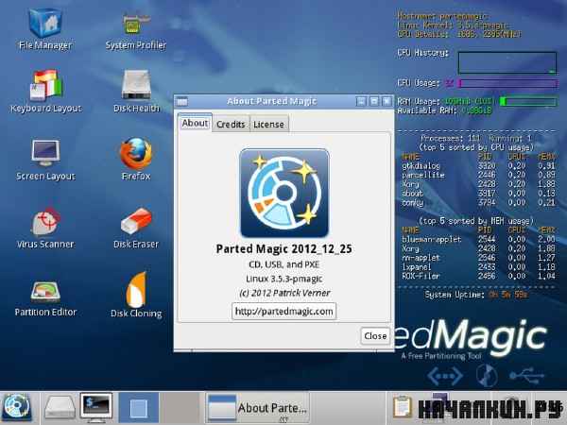Image resolution: width=567 pixels, height=425 pixels.
Task: Click the text "(c) 2012 Patrick Verner"
Action: (x=284, y=293)
